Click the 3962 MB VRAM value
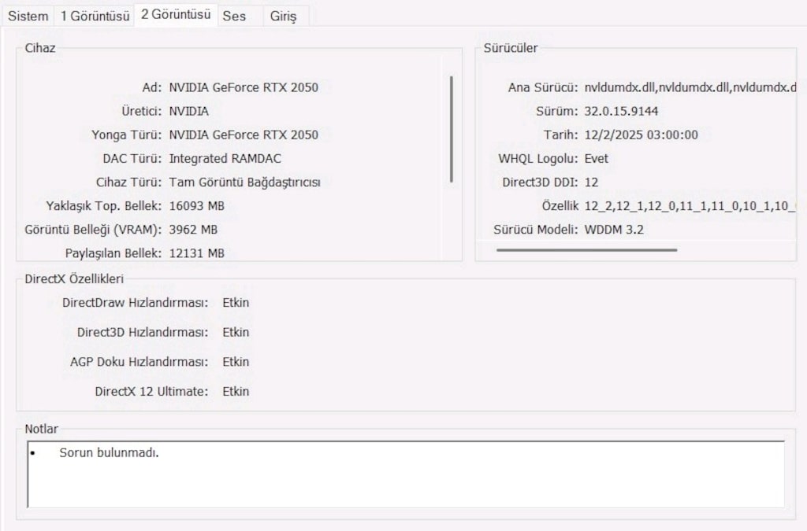 coord(193,230)
